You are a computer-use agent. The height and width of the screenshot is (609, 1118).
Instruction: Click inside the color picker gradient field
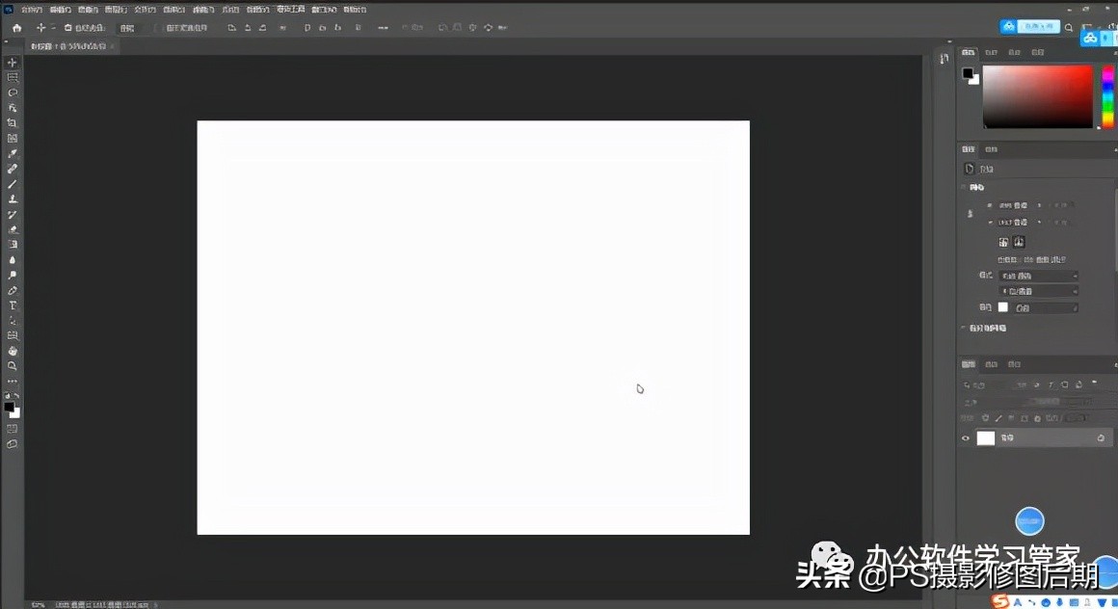point(1037,96)
